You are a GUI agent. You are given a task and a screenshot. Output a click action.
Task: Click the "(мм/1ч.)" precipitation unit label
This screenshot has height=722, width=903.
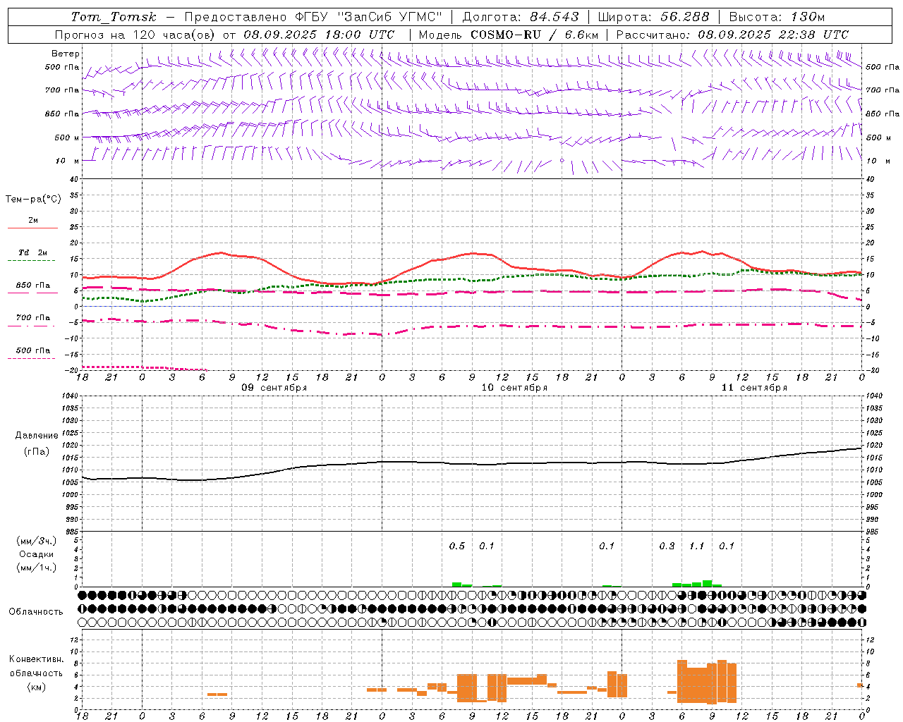pyautogui.click(x=36, y=568)
